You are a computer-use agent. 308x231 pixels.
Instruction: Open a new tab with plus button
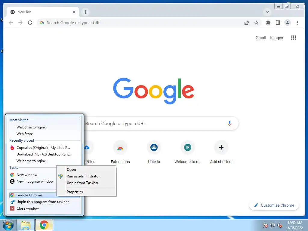[85, 12]
